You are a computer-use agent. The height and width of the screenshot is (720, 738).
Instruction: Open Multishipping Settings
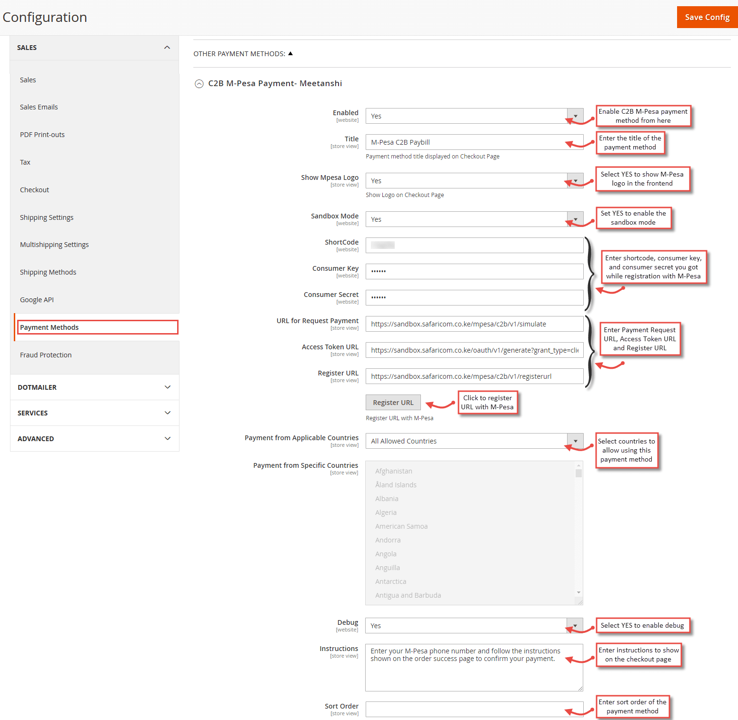click(54, 245)
